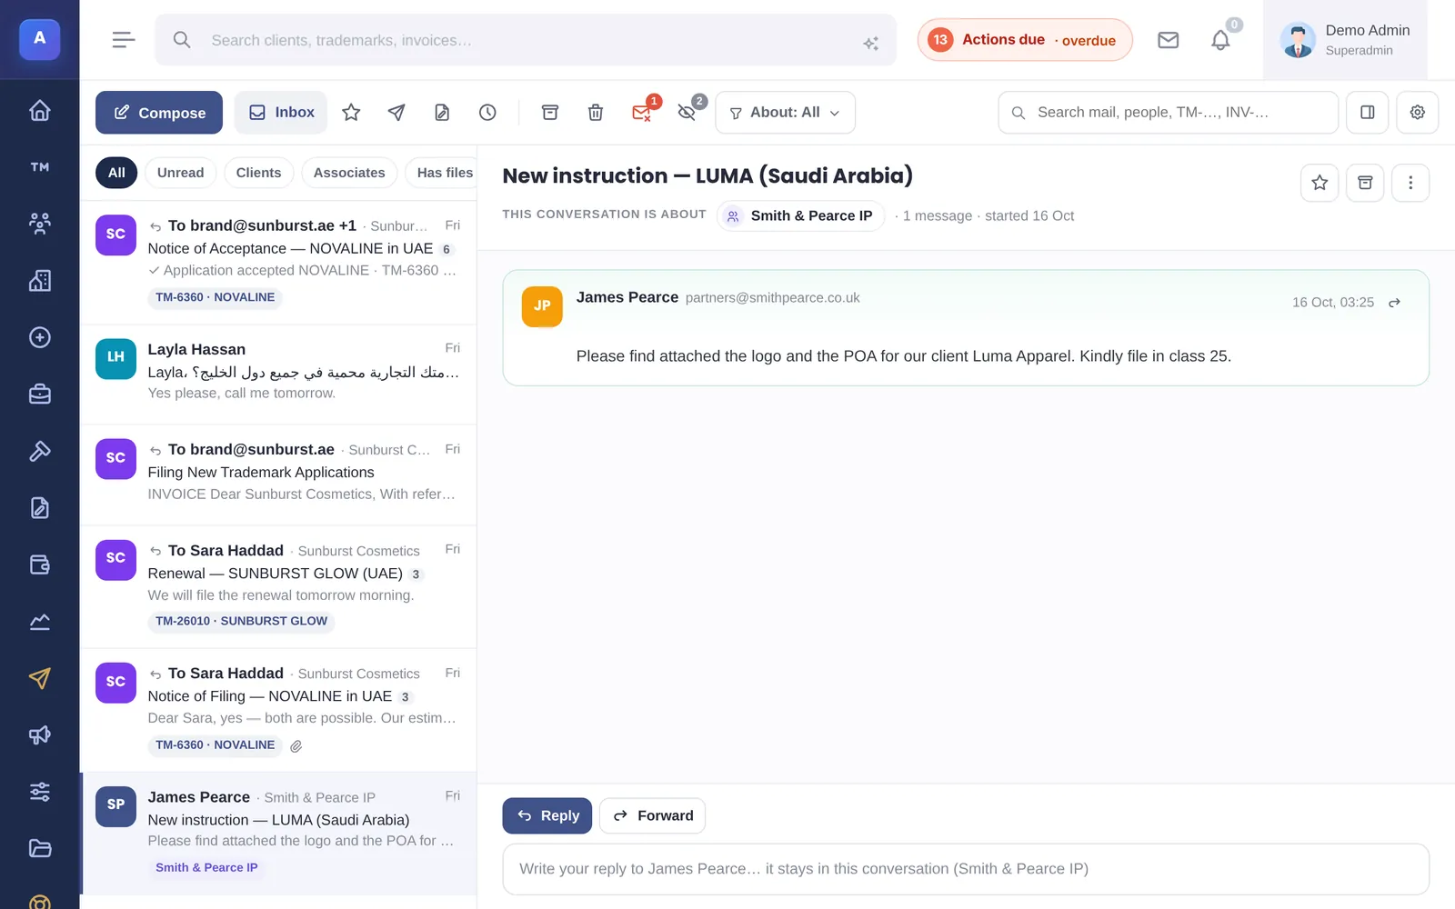Click the Forward button
1455x909 pixels.
(652, 815)
